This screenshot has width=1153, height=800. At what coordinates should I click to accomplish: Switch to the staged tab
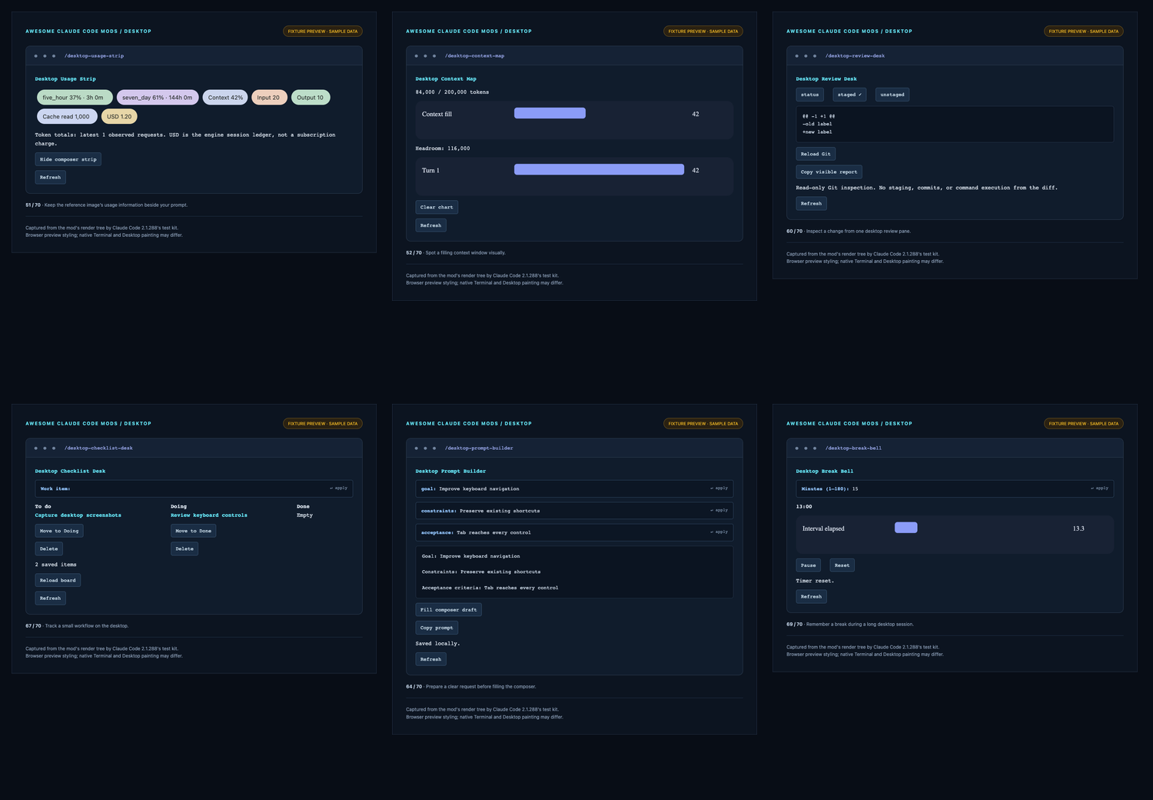[x=849, y=95]
